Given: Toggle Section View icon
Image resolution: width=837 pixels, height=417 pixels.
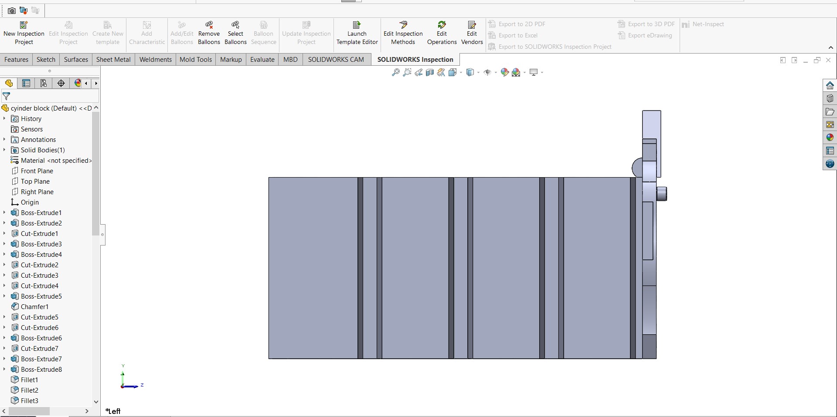Looking at the screenshot, I should point(430,72).
